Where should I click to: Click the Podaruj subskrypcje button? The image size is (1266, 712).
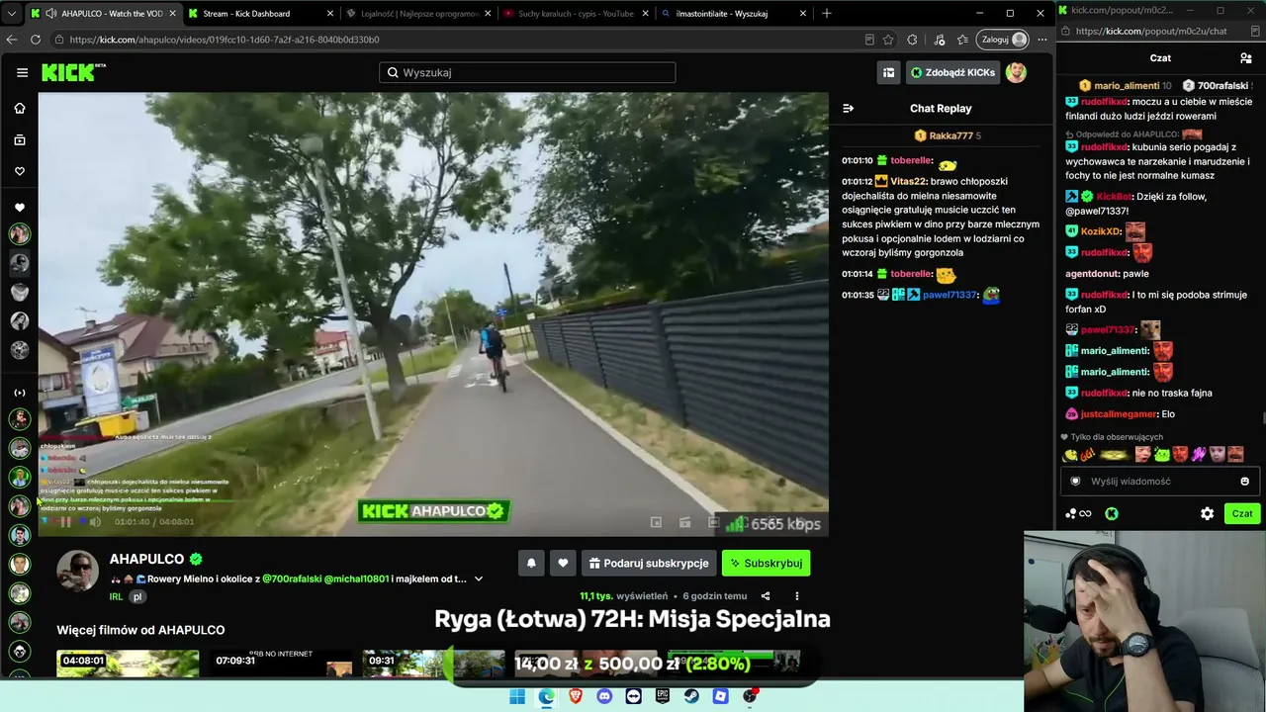(648, 564)
